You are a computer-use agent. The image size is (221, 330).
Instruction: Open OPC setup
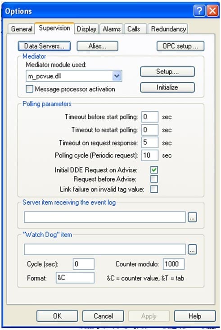pos(180,46)
